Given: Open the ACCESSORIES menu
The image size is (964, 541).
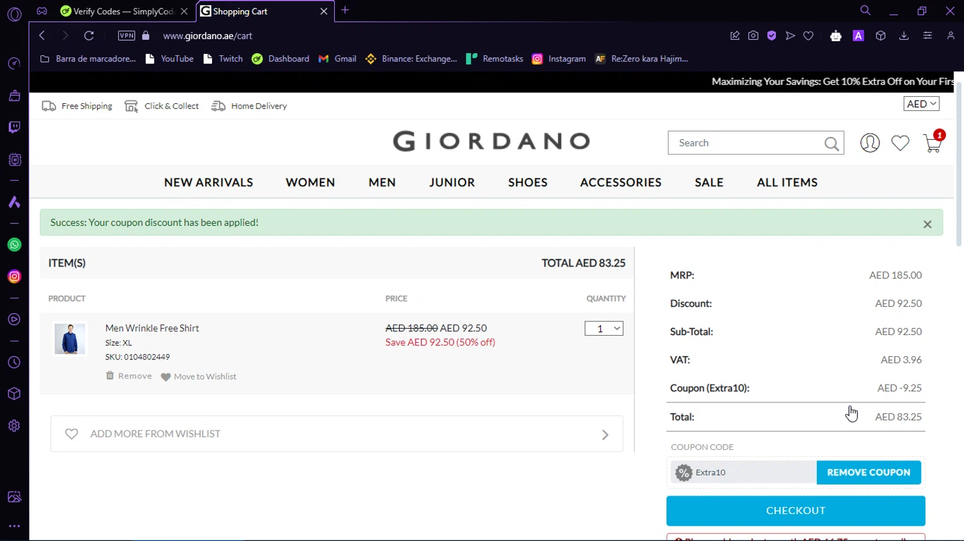Looking at the screenshot, I should 621,182.
